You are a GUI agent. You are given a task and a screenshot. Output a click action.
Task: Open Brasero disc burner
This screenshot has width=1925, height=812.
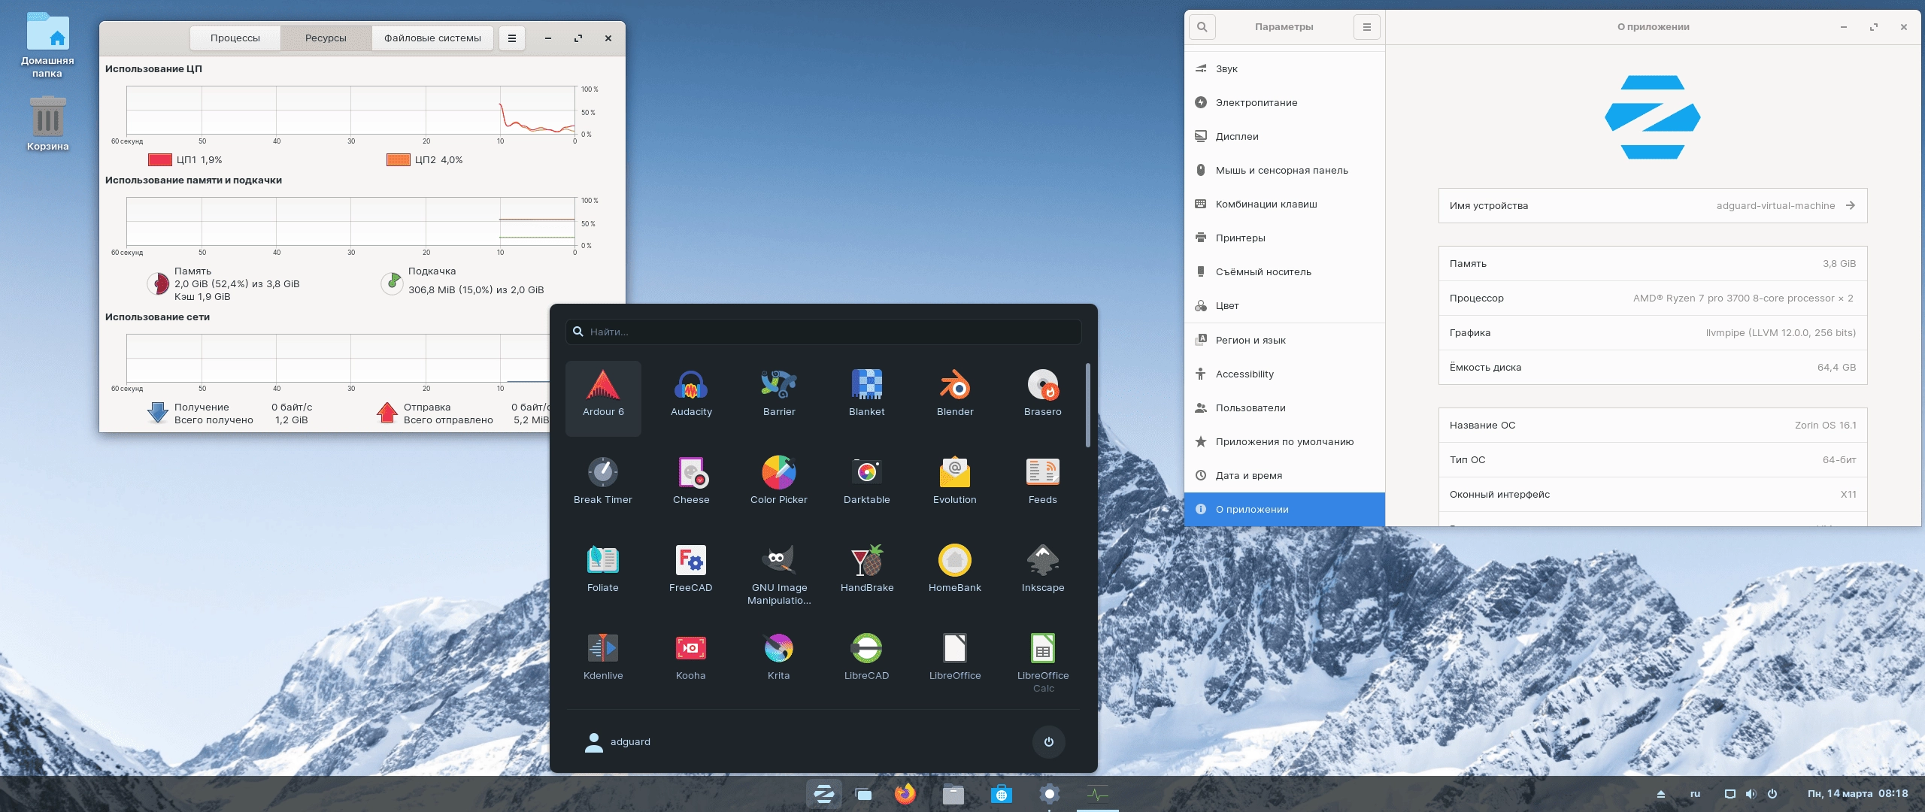[x=1043, y=398]
